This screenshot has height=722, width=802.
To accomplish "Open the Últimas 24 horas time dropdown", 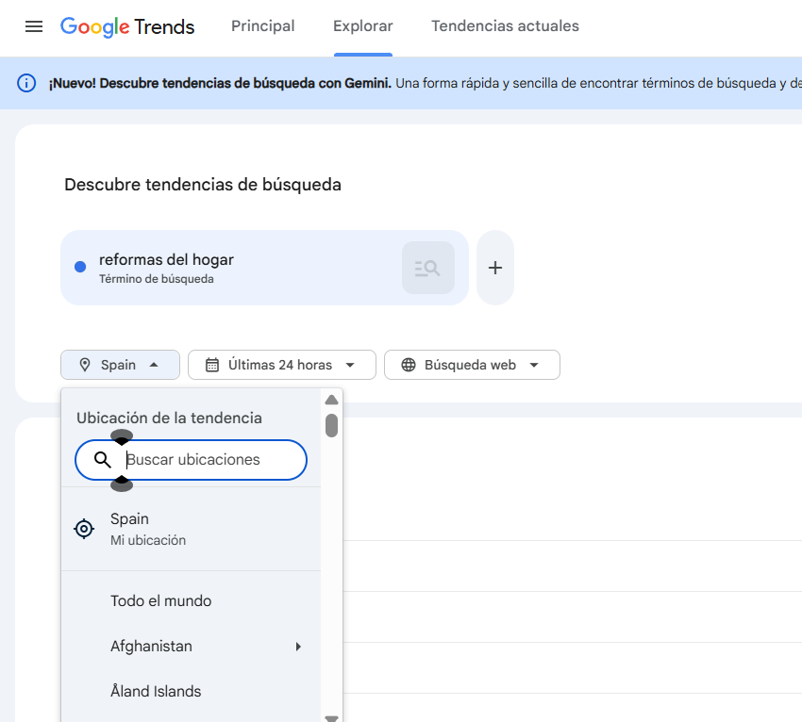I will point(281,365).
